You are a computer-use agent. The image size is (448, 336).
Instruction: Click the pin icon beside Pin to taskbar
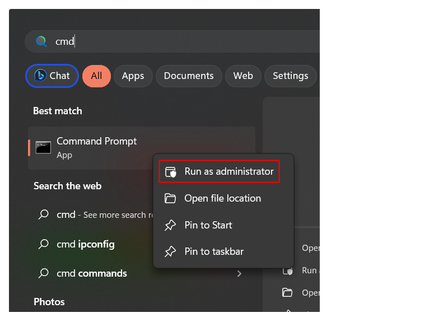tap(170, 251)
